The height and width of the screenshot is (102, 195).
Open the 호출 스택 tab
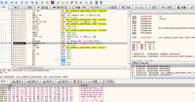79,8
